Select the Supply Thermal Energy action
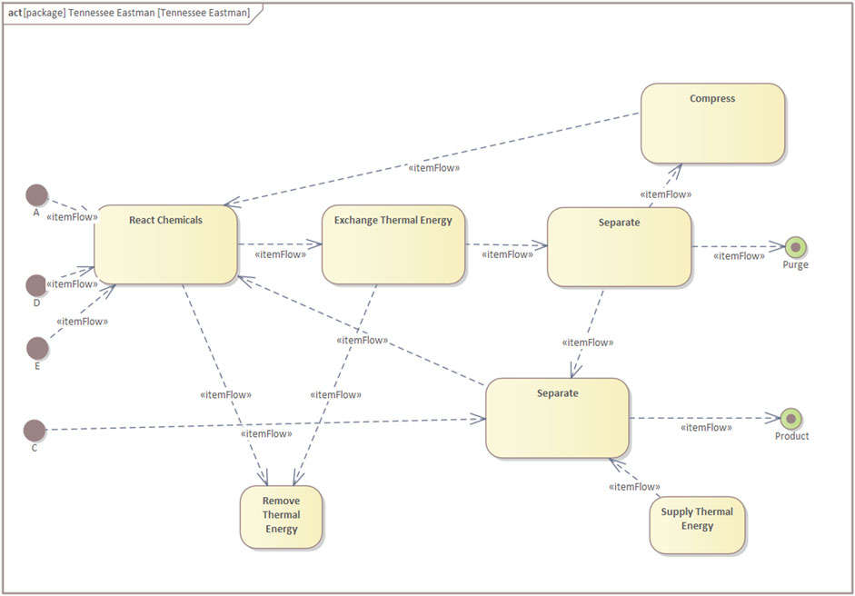Viewport: 855px width, 596px height. (x=698, y=525)
